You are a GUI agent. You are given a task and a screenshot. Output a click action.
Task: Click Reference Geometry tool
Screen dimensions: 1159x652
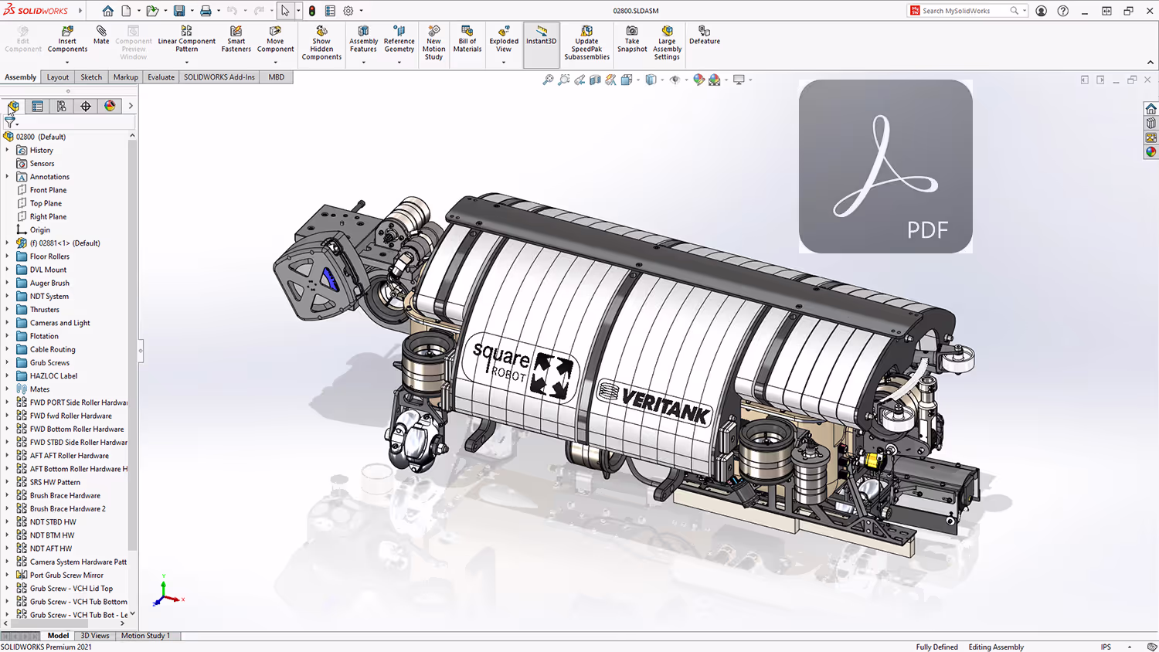[399, 39]
